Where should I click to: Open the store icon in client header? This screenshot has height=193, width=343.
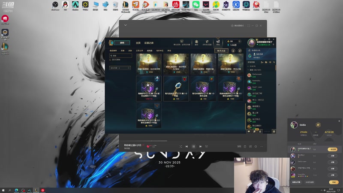tap(218, 42)
